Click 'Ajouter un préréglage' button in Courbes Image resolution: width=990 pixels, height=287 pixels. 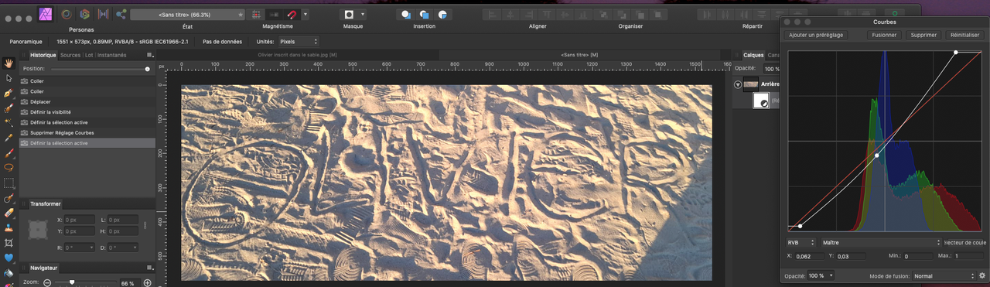[816, 35]
